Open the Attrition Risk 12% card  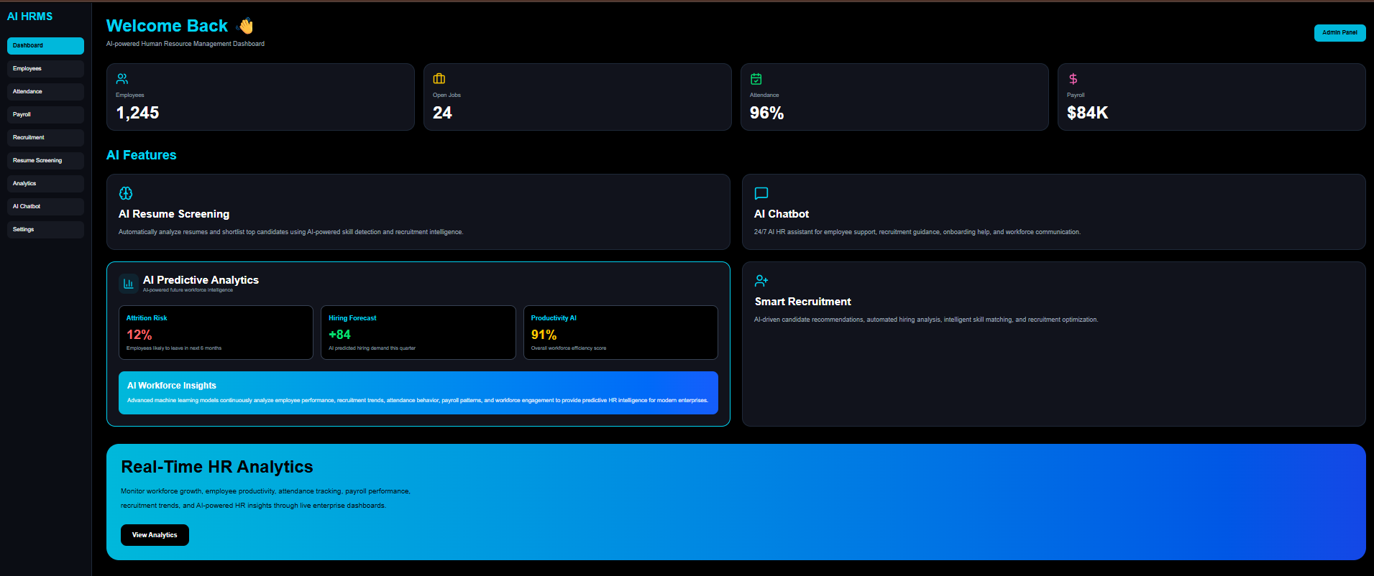[x=216, y=333]
